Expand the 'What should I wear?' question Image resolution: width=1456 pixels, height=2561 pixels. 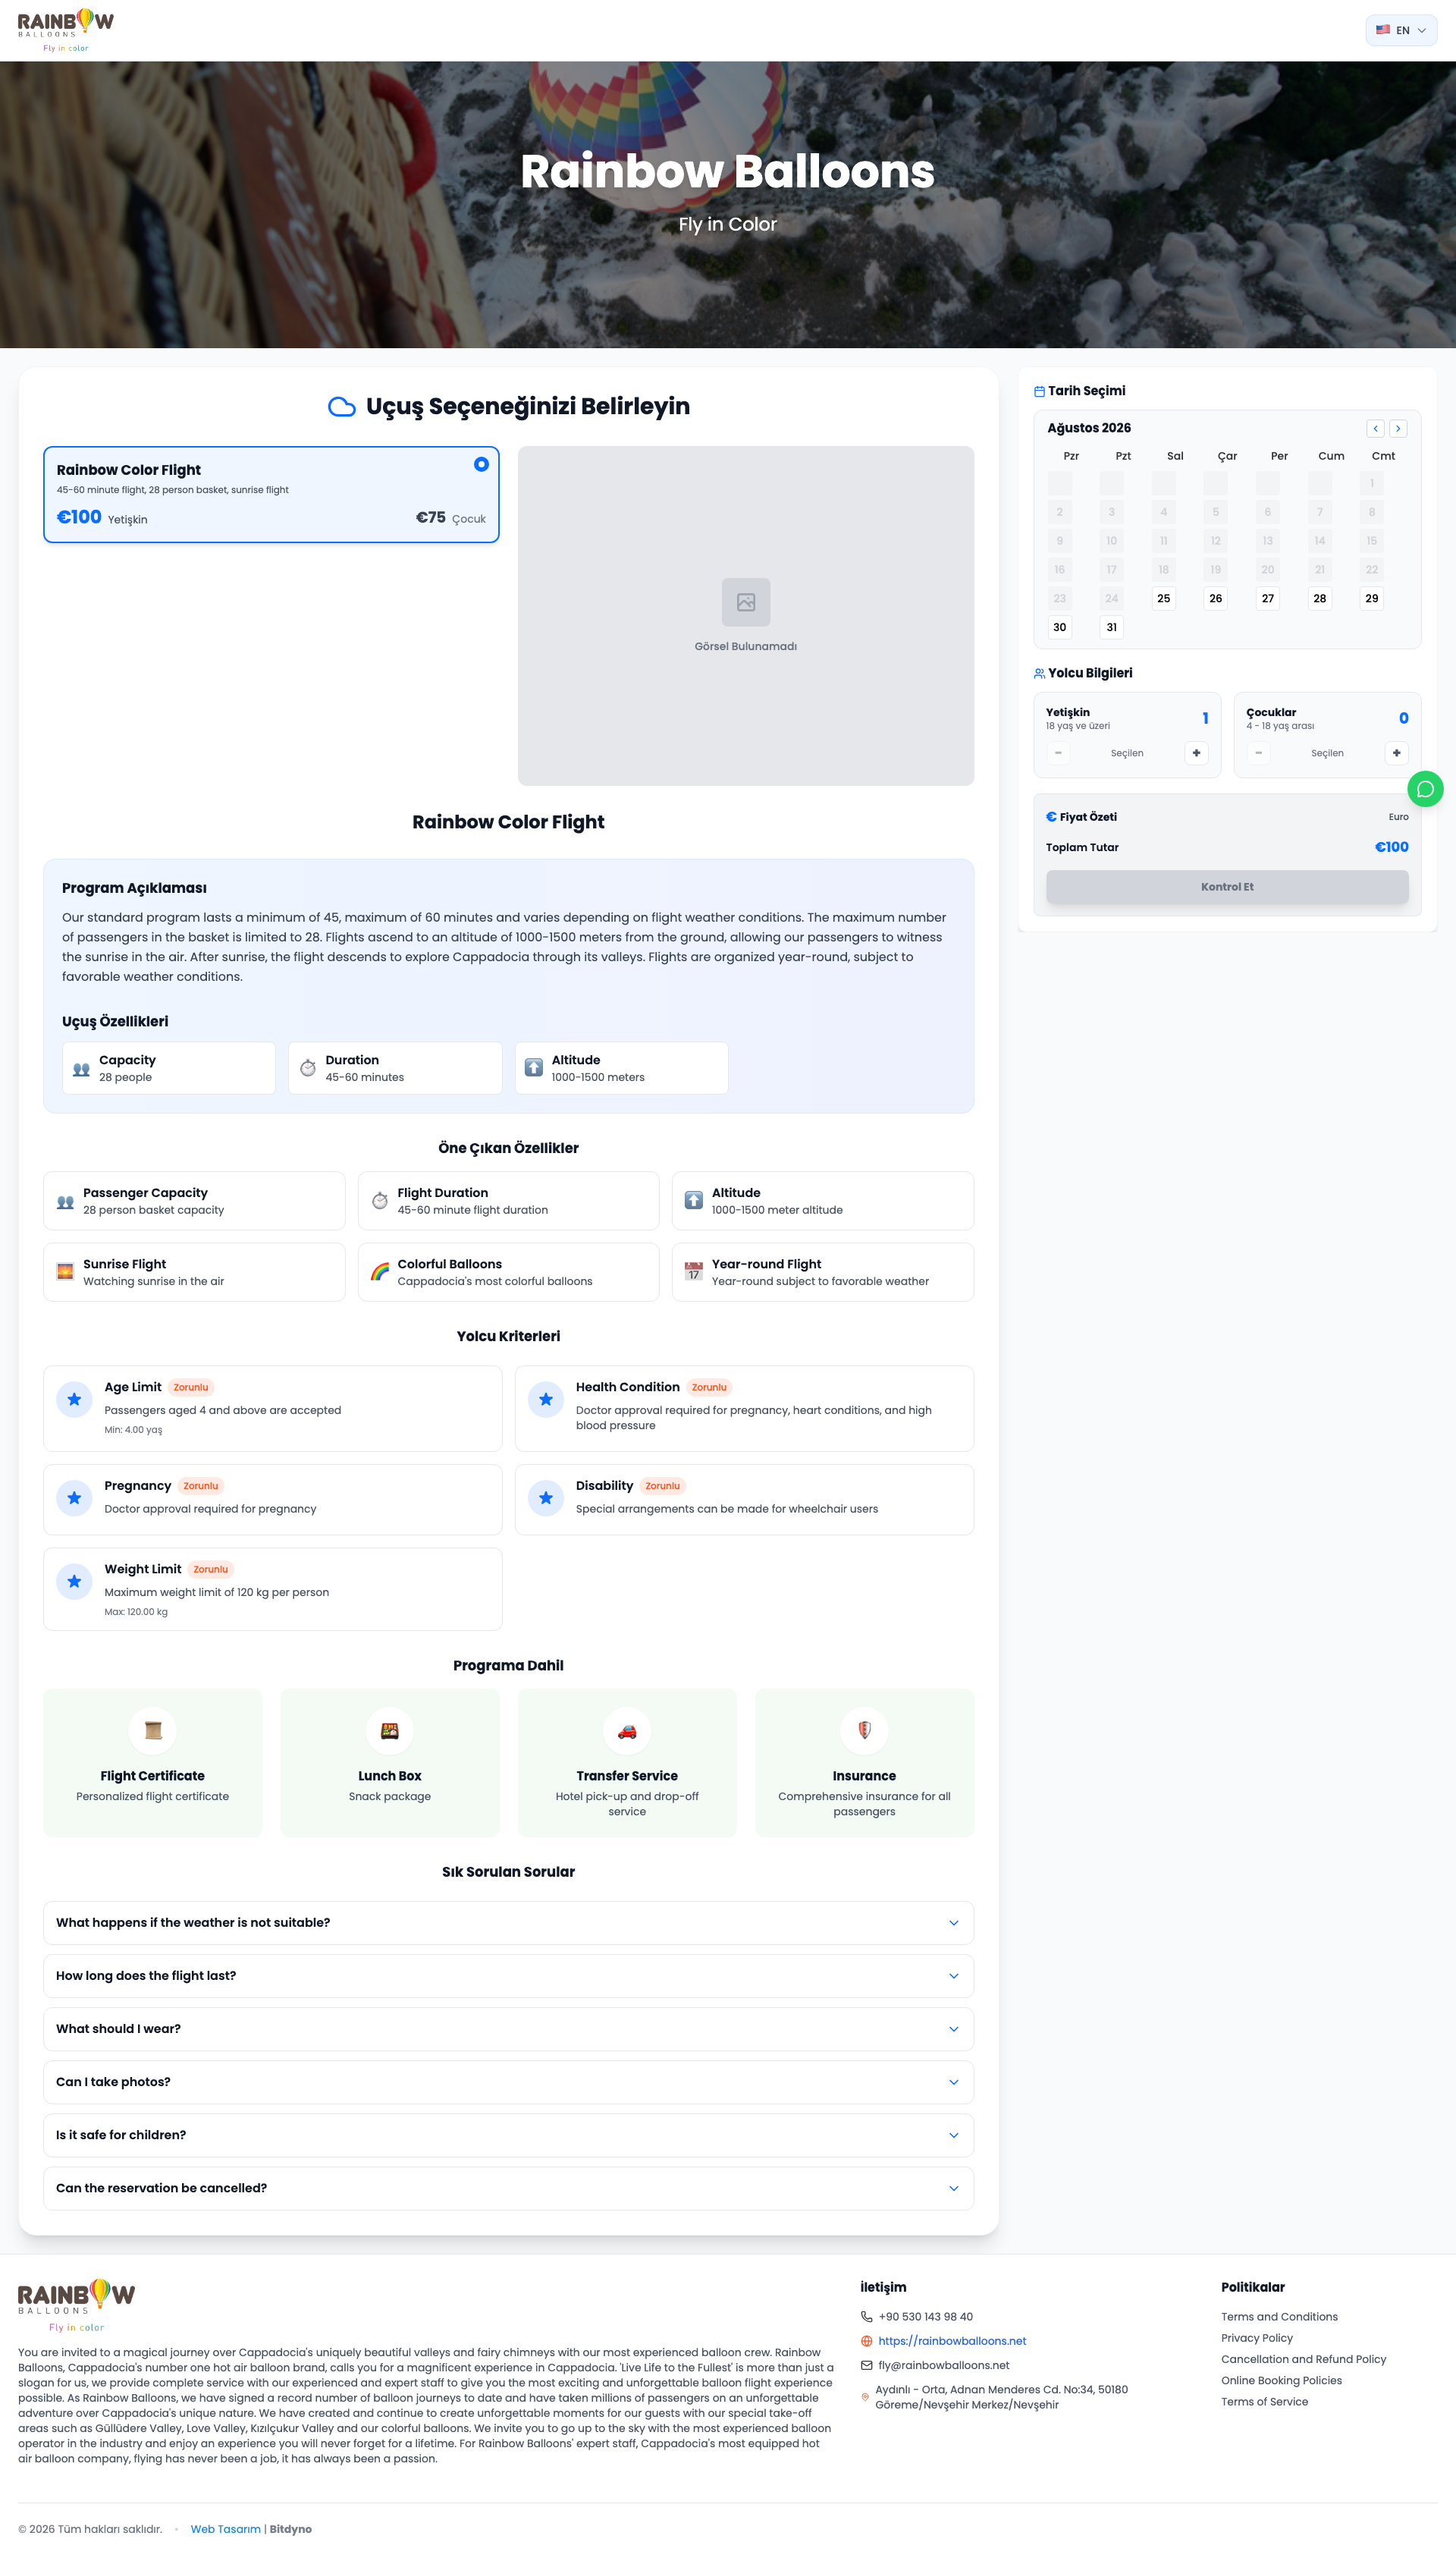pos(508,2029)
